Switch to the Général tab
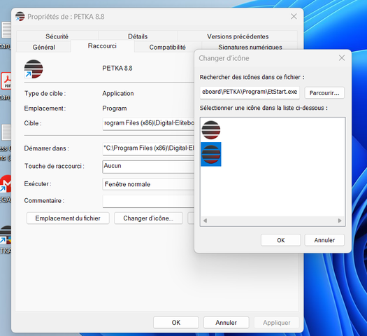 [x=44, y=47]
